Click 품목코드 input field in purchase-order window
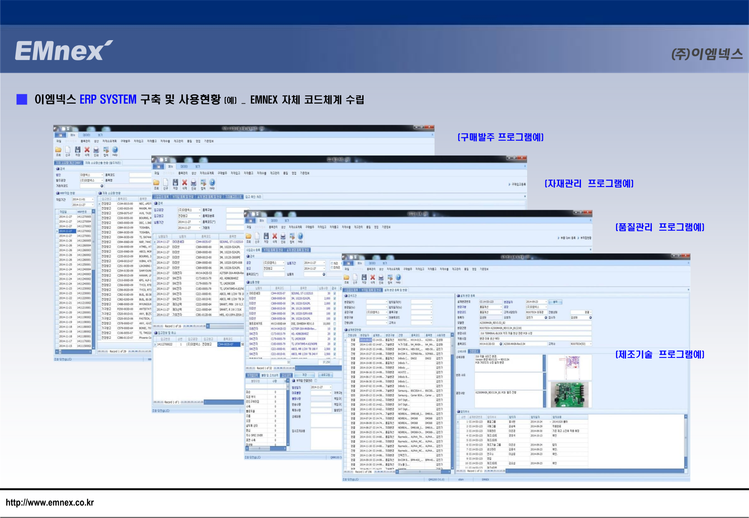This screenshot has width=749, height=518. point(140,175)
